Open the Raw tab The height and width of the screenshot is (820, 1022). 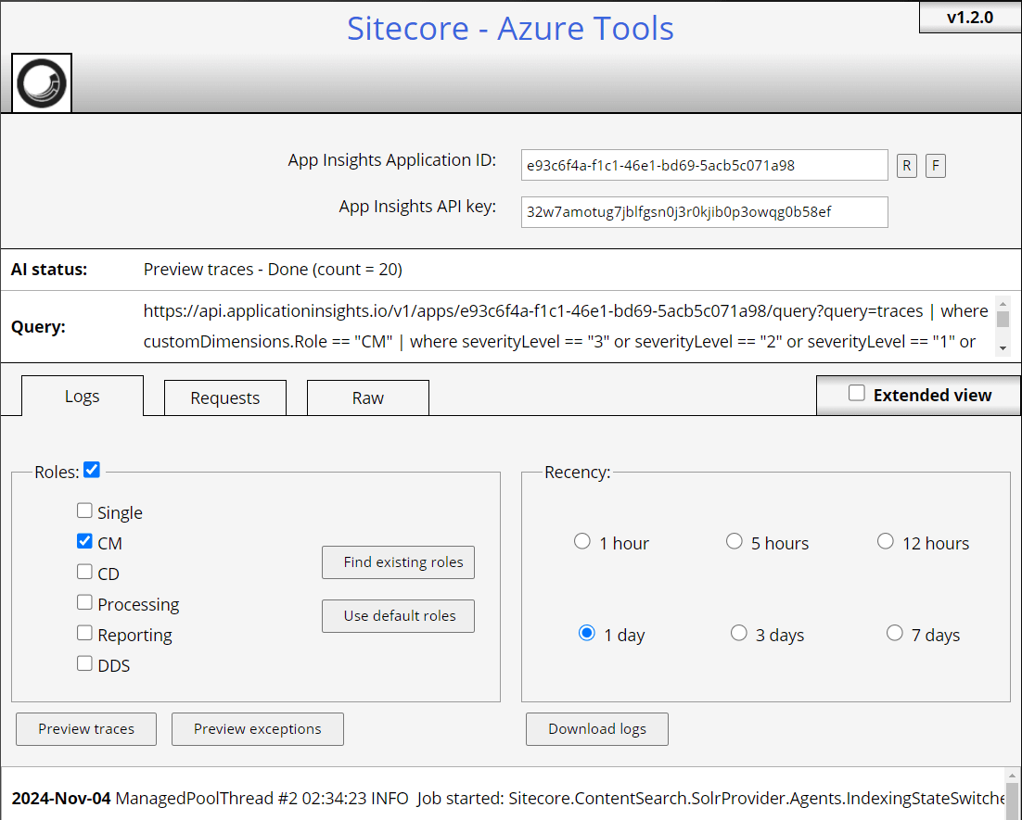(x=368, y=397)
